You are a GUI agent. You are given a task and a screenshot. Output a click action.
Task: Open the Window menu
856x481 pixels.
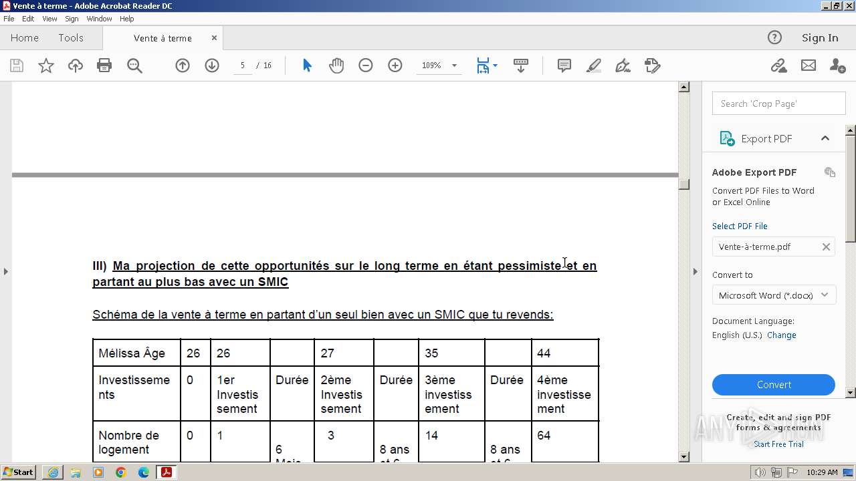(x=99, y=19)
